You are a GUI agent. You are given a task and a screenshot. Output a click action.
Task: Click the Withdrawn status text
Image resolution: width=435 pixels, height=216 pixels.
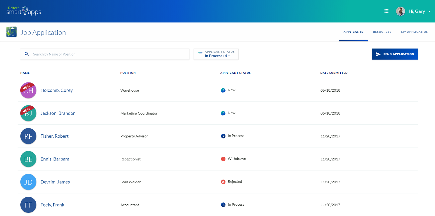(x=237, y=159)
